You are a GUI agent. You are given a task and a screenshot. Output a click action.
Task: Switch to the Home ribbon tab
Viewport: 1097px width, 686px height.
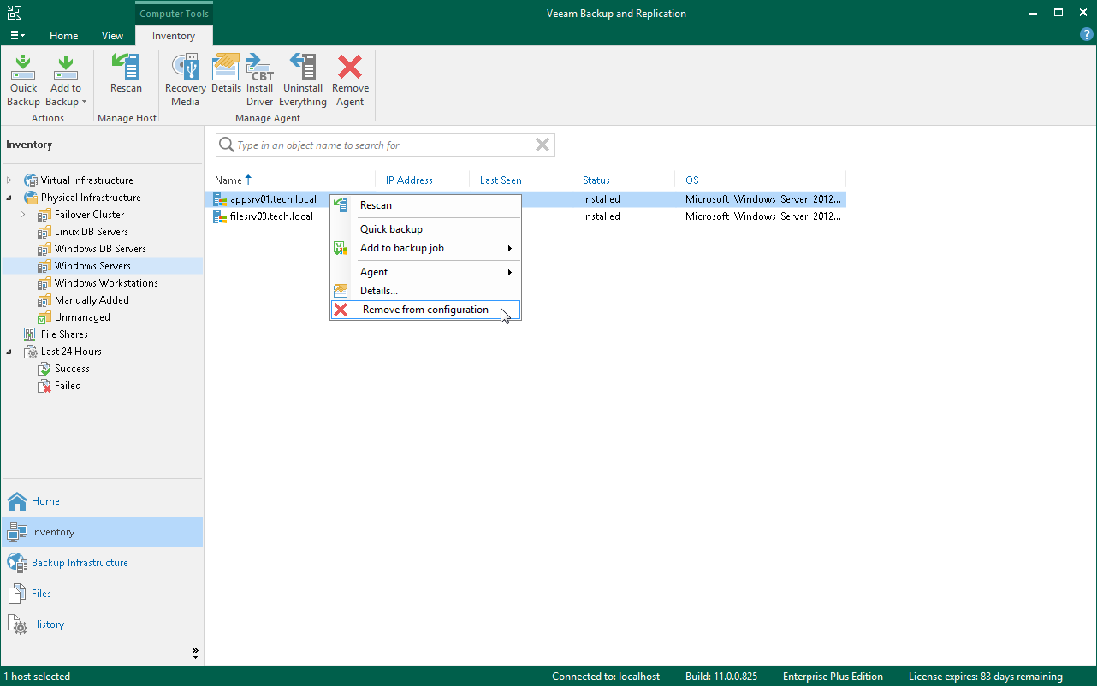(x=63, y=36)
